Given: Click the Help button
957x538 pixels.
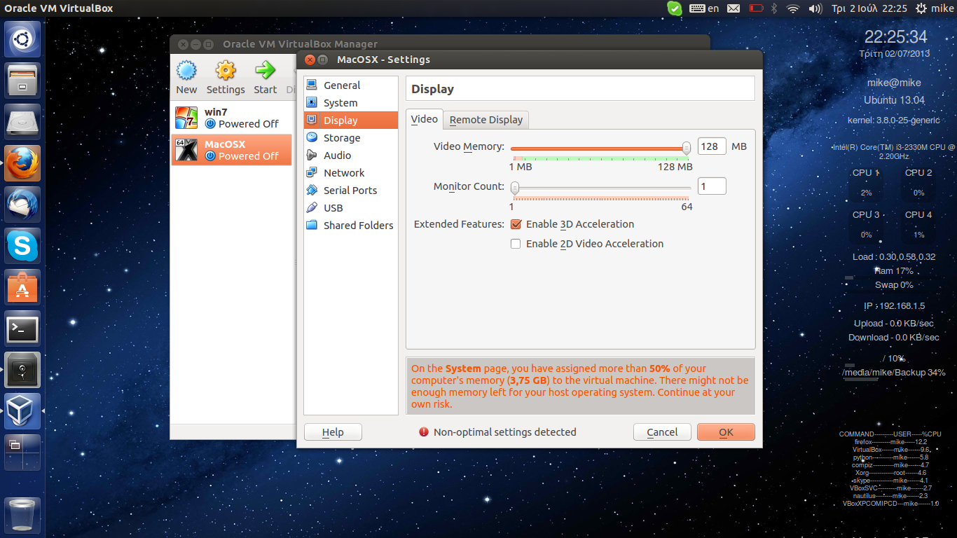Looking at the screenshot, I should click(333, 432).
